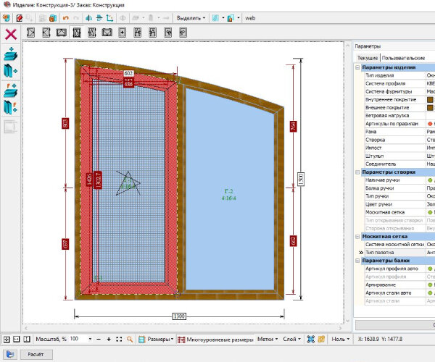Click the Расчёт button
Image resolution: width=435 pixels, height=362 pixels.
pos(36,354)
